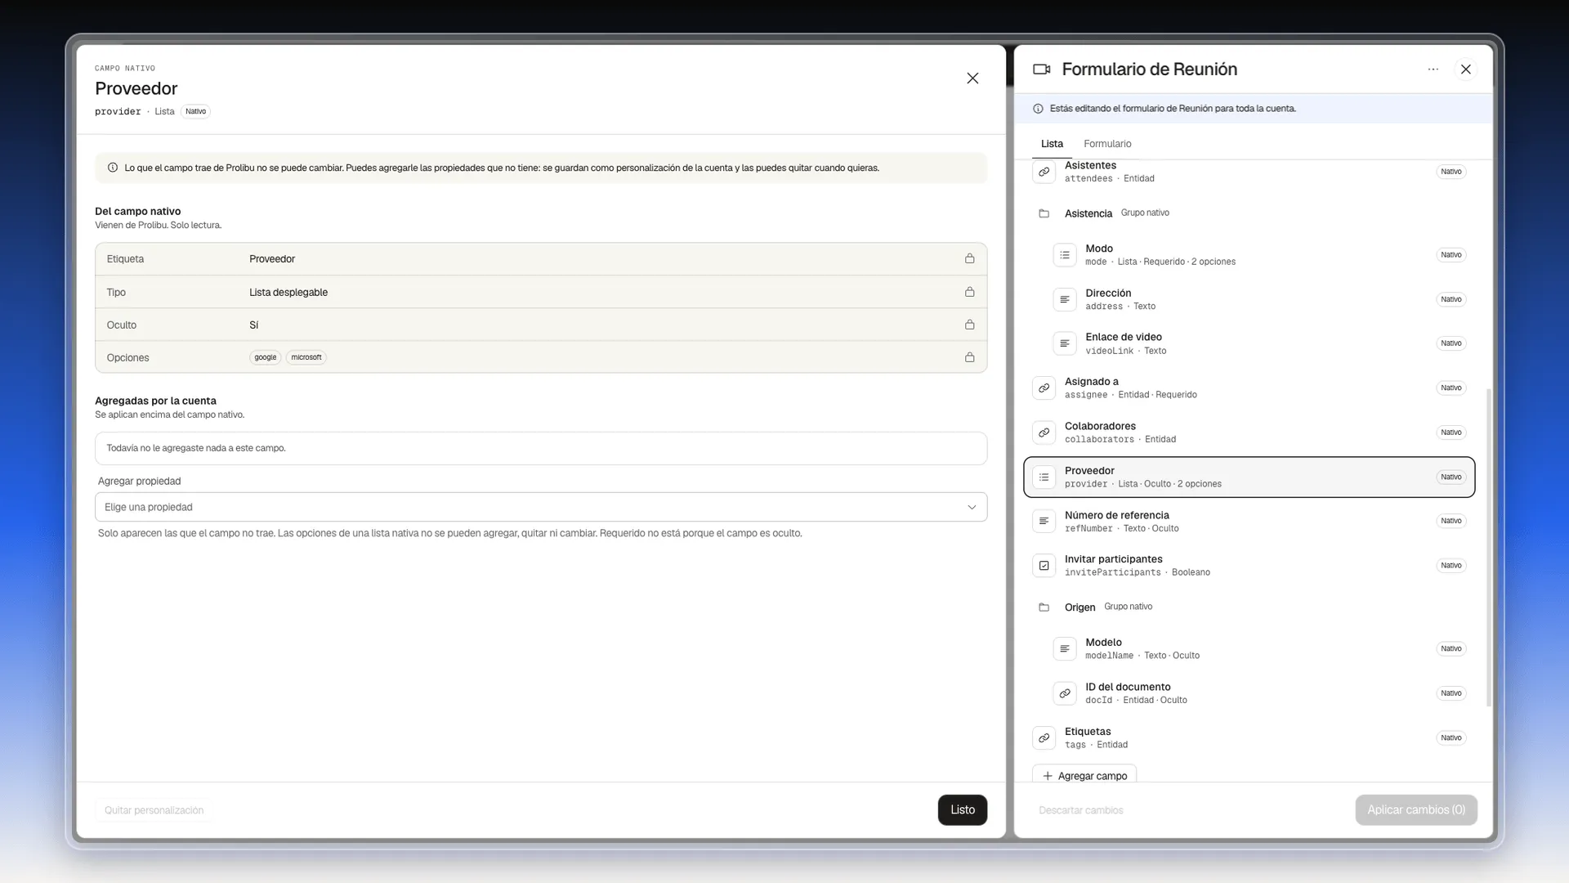Open the three-dots menu in Formulario de Reunión
1569x883 pixels.
click(1433, 69)
